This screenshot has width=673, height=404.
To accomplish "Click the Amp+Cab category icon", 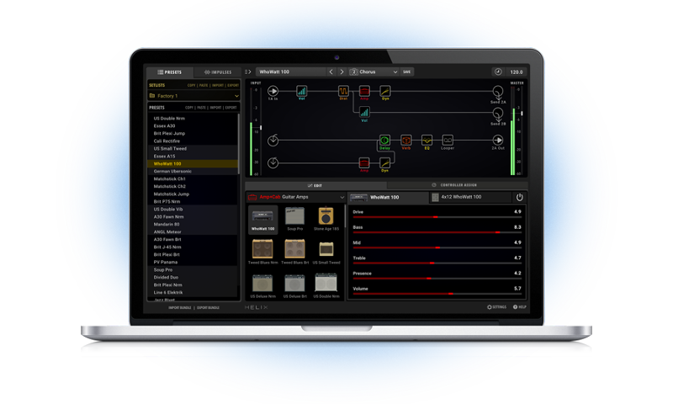I will point(252,197).
